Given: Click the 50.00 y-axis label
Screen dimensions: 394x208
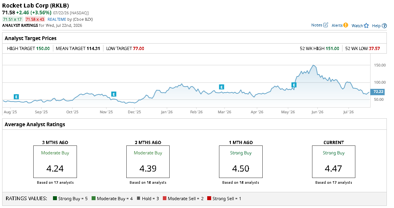Looking at the screenshot, I should tap(379, 100).
